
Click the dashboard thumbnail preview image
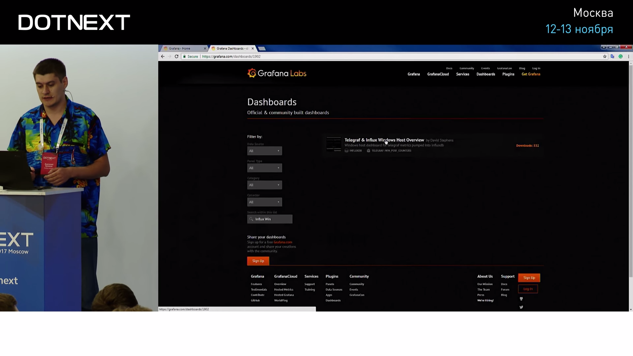pyautogui.click(x=334, y=144)
